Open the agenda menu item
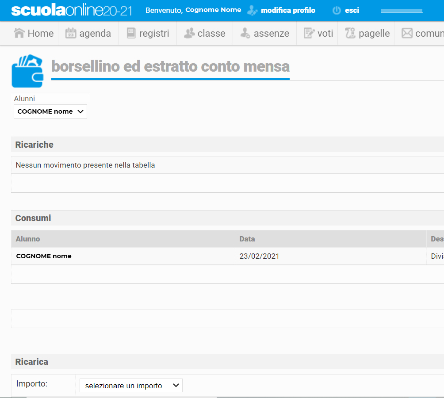 click(95, 34)
